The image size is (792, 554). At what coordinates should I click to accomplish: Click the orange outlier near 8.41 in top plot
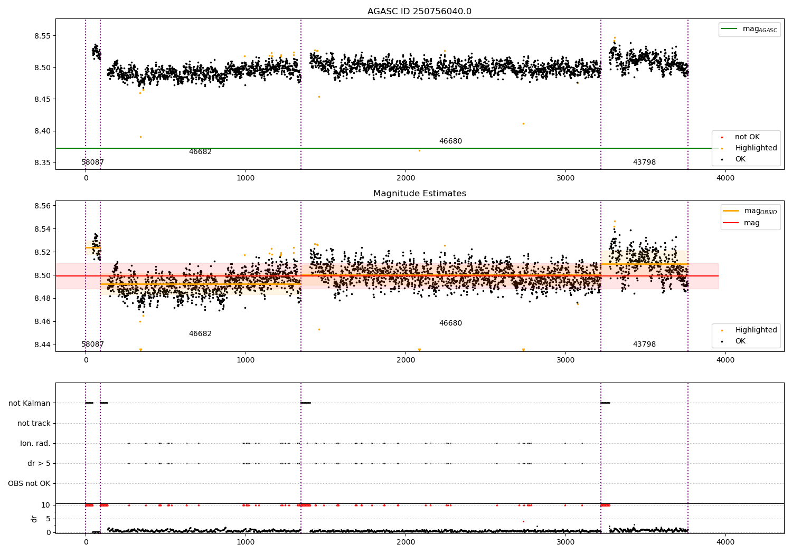pos(523,123)
